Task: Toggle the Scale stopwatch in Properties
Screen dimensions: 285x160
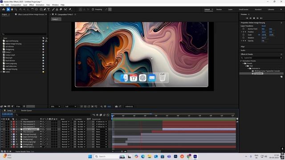Action: 244,35
